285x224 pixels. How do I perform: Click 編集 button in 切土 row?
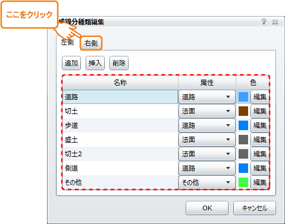coord(259,111)
